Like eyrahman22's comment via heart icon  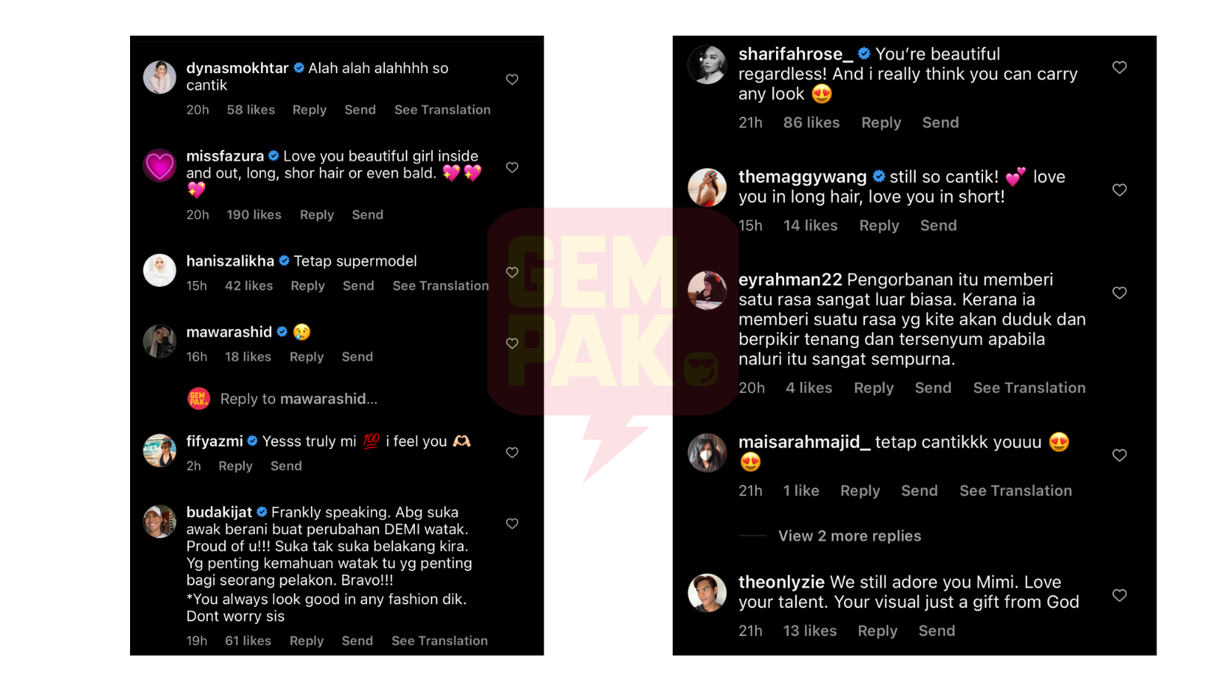point(1119,293)
